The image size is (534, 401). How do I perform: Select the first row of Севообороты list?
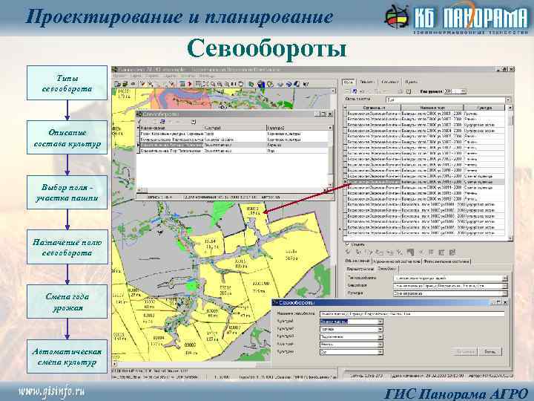234,134
